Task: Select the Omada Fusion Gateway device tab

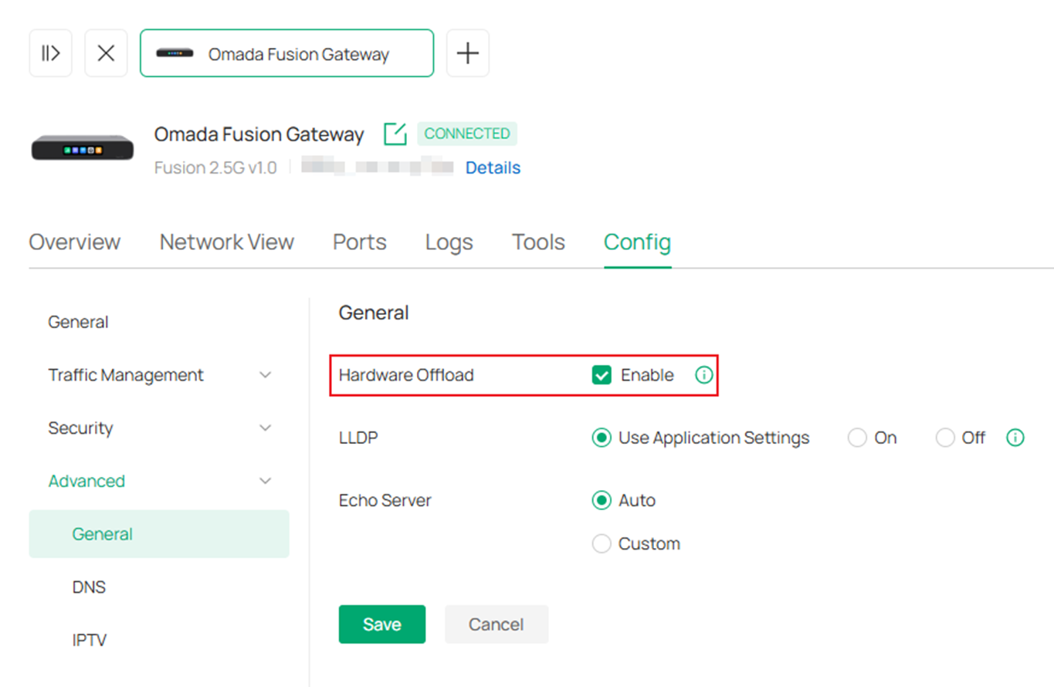Action: click(x=286, y=53)
